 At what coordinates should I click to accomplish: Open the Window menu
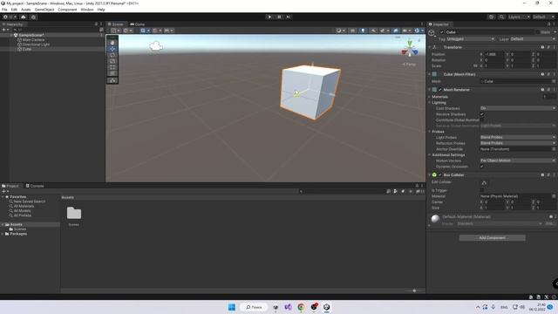87,10
